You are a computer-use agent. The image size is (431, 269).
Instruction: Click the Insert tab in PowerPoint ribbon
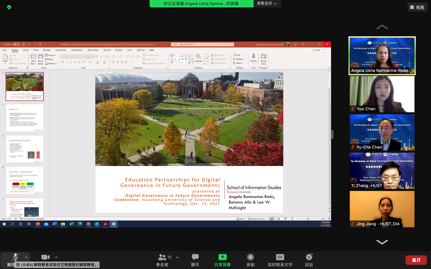(x=26, y=50)
